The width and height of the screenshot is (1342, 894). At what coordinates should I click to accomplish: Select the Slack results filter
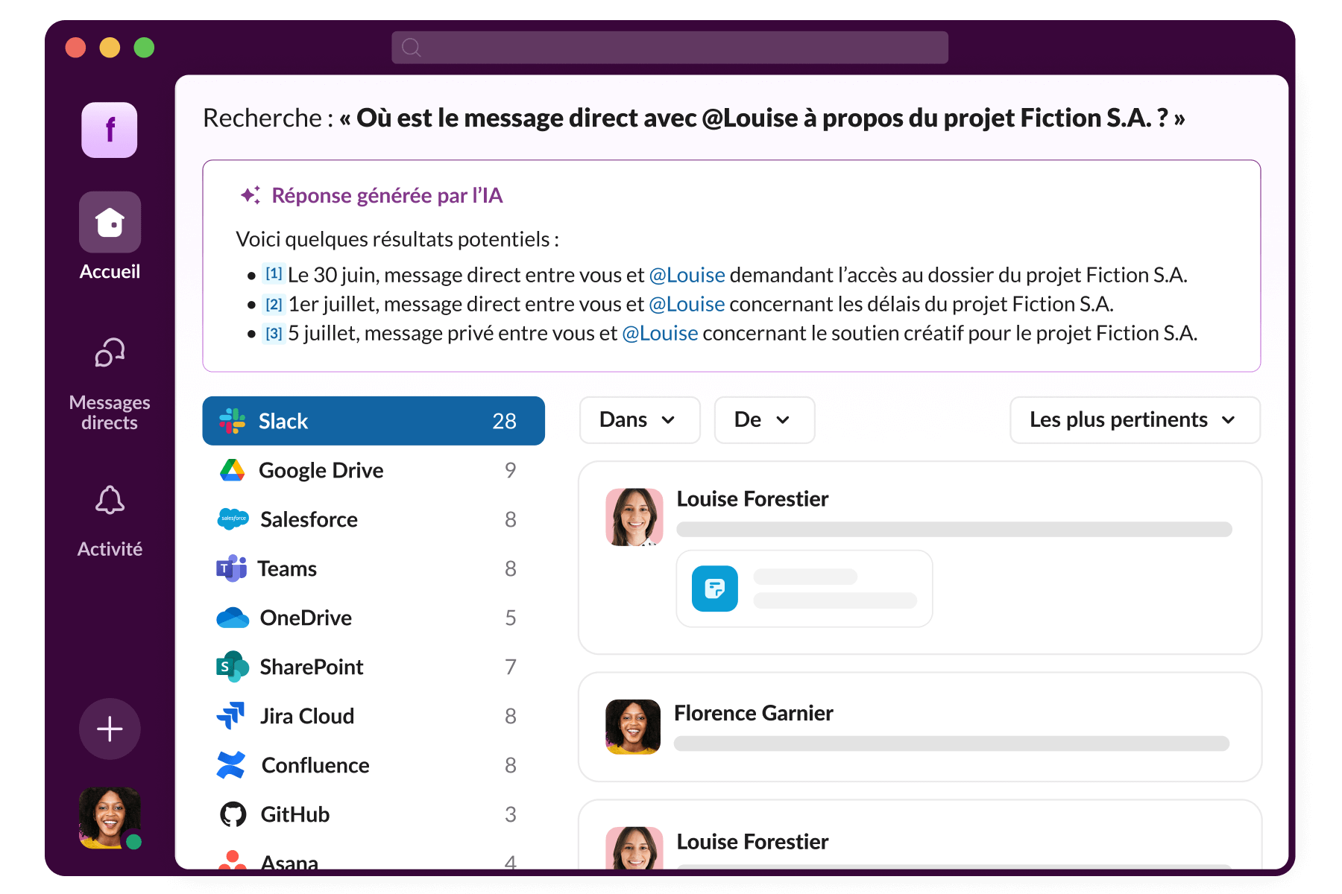(x=374, y=421)
